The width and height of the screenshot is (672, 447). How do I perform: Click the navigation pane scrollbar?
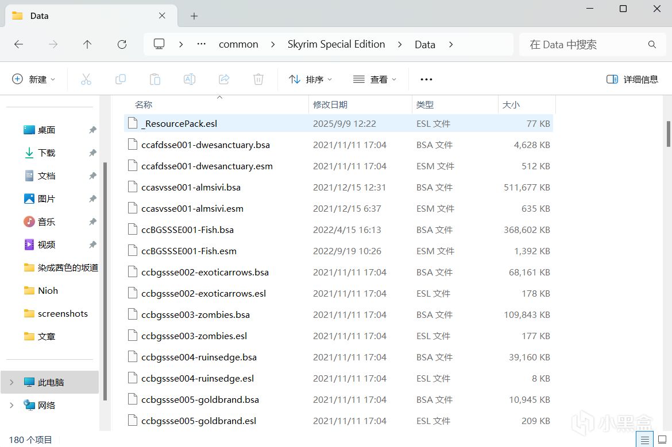coord(105,281)
